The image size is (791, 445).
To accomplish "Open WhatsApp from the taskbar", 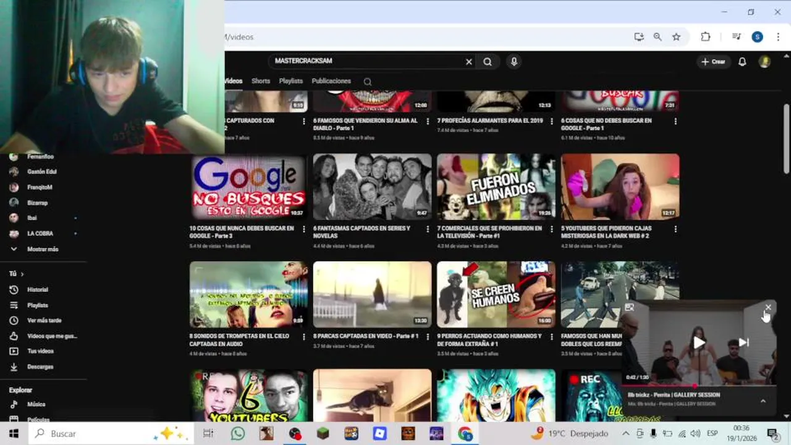I will point(237,434).
